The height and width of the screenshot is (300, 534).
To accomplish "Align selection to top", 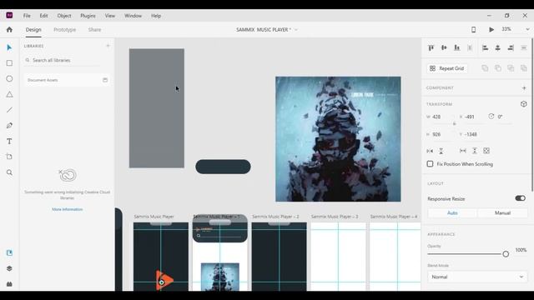I will (431, 47).
